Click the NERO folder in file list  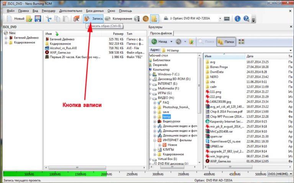[214, 77]
